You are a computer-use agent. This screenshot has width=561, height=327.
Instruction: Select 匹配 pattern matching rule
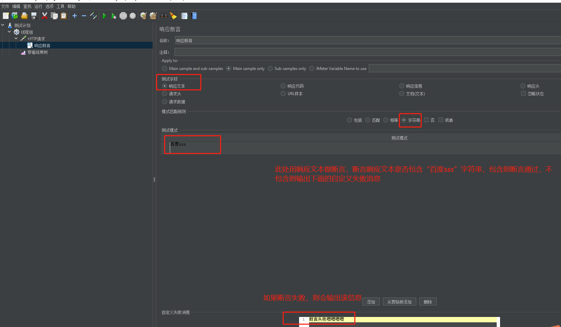click(x=367, y=120)
